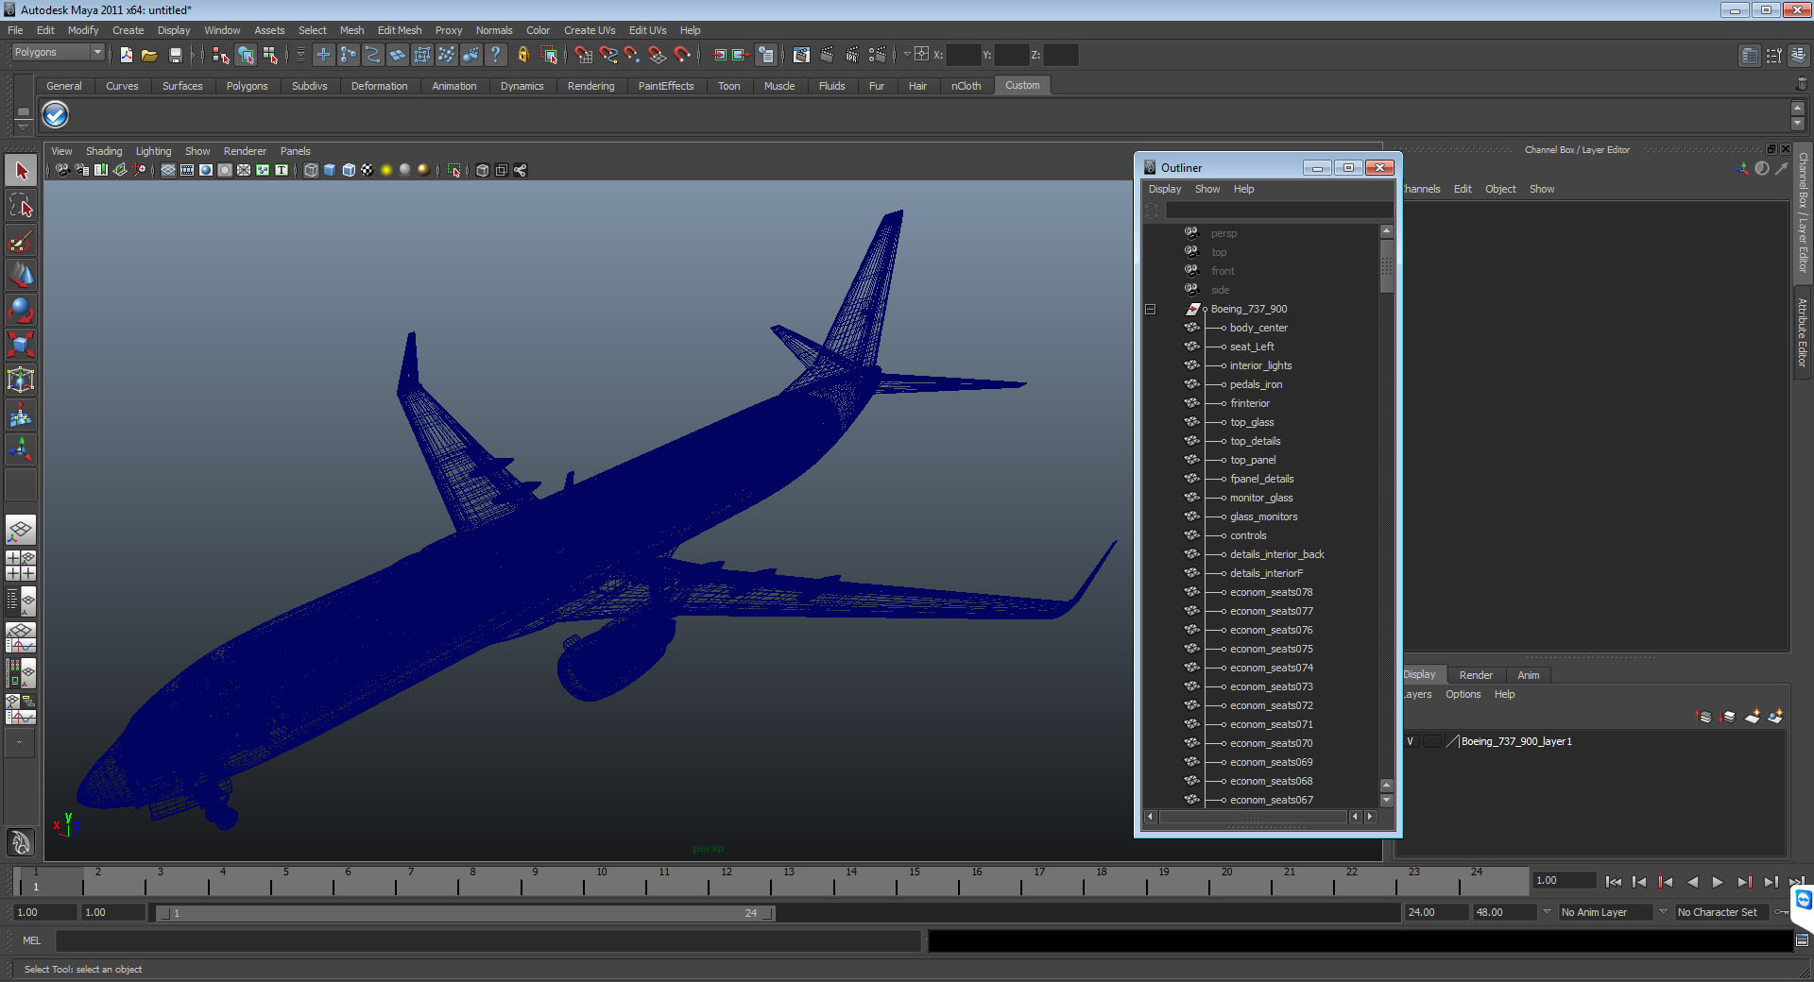Choose the Paint Selection tool

coord(21,241)
